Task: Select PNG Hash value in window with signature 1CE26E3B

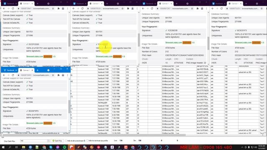Action: [184, 55]
